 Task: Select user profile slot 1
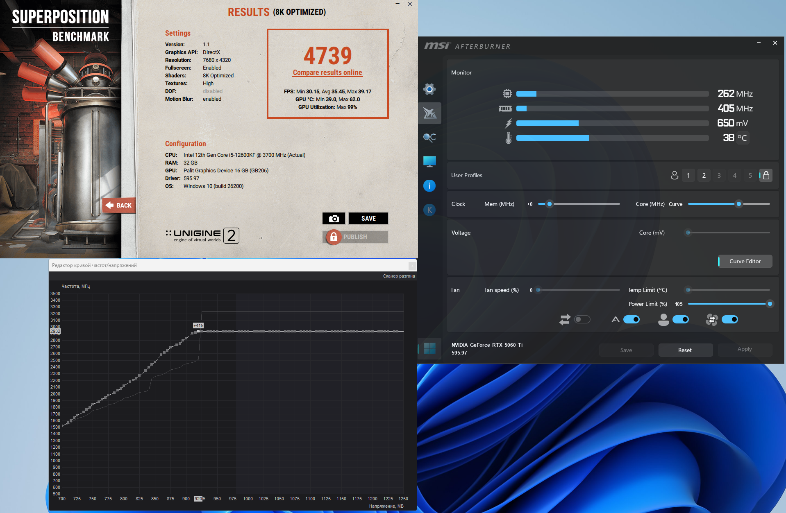(x=688, y=175)
